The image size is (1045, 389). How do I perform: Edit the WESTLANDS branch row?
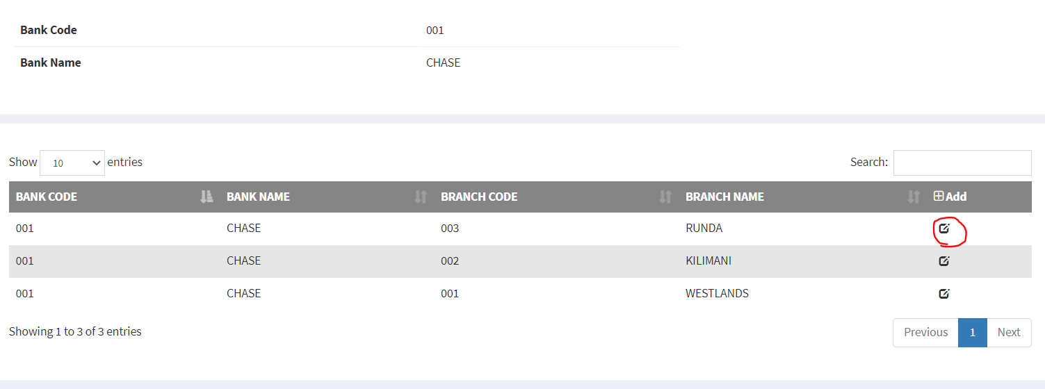click(943, 293)
